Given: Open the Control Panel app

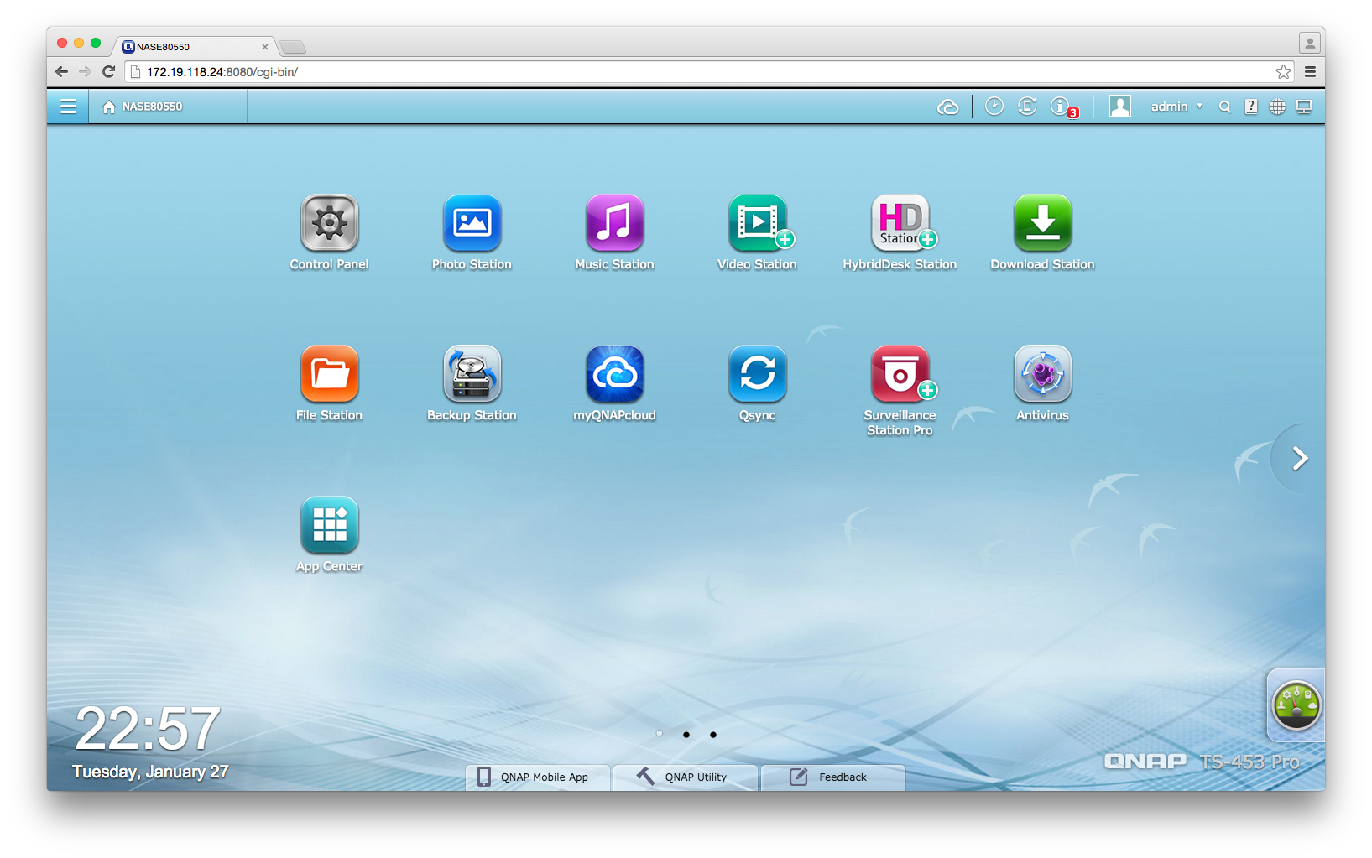Looking at the screenshot, I should (329, 223).
